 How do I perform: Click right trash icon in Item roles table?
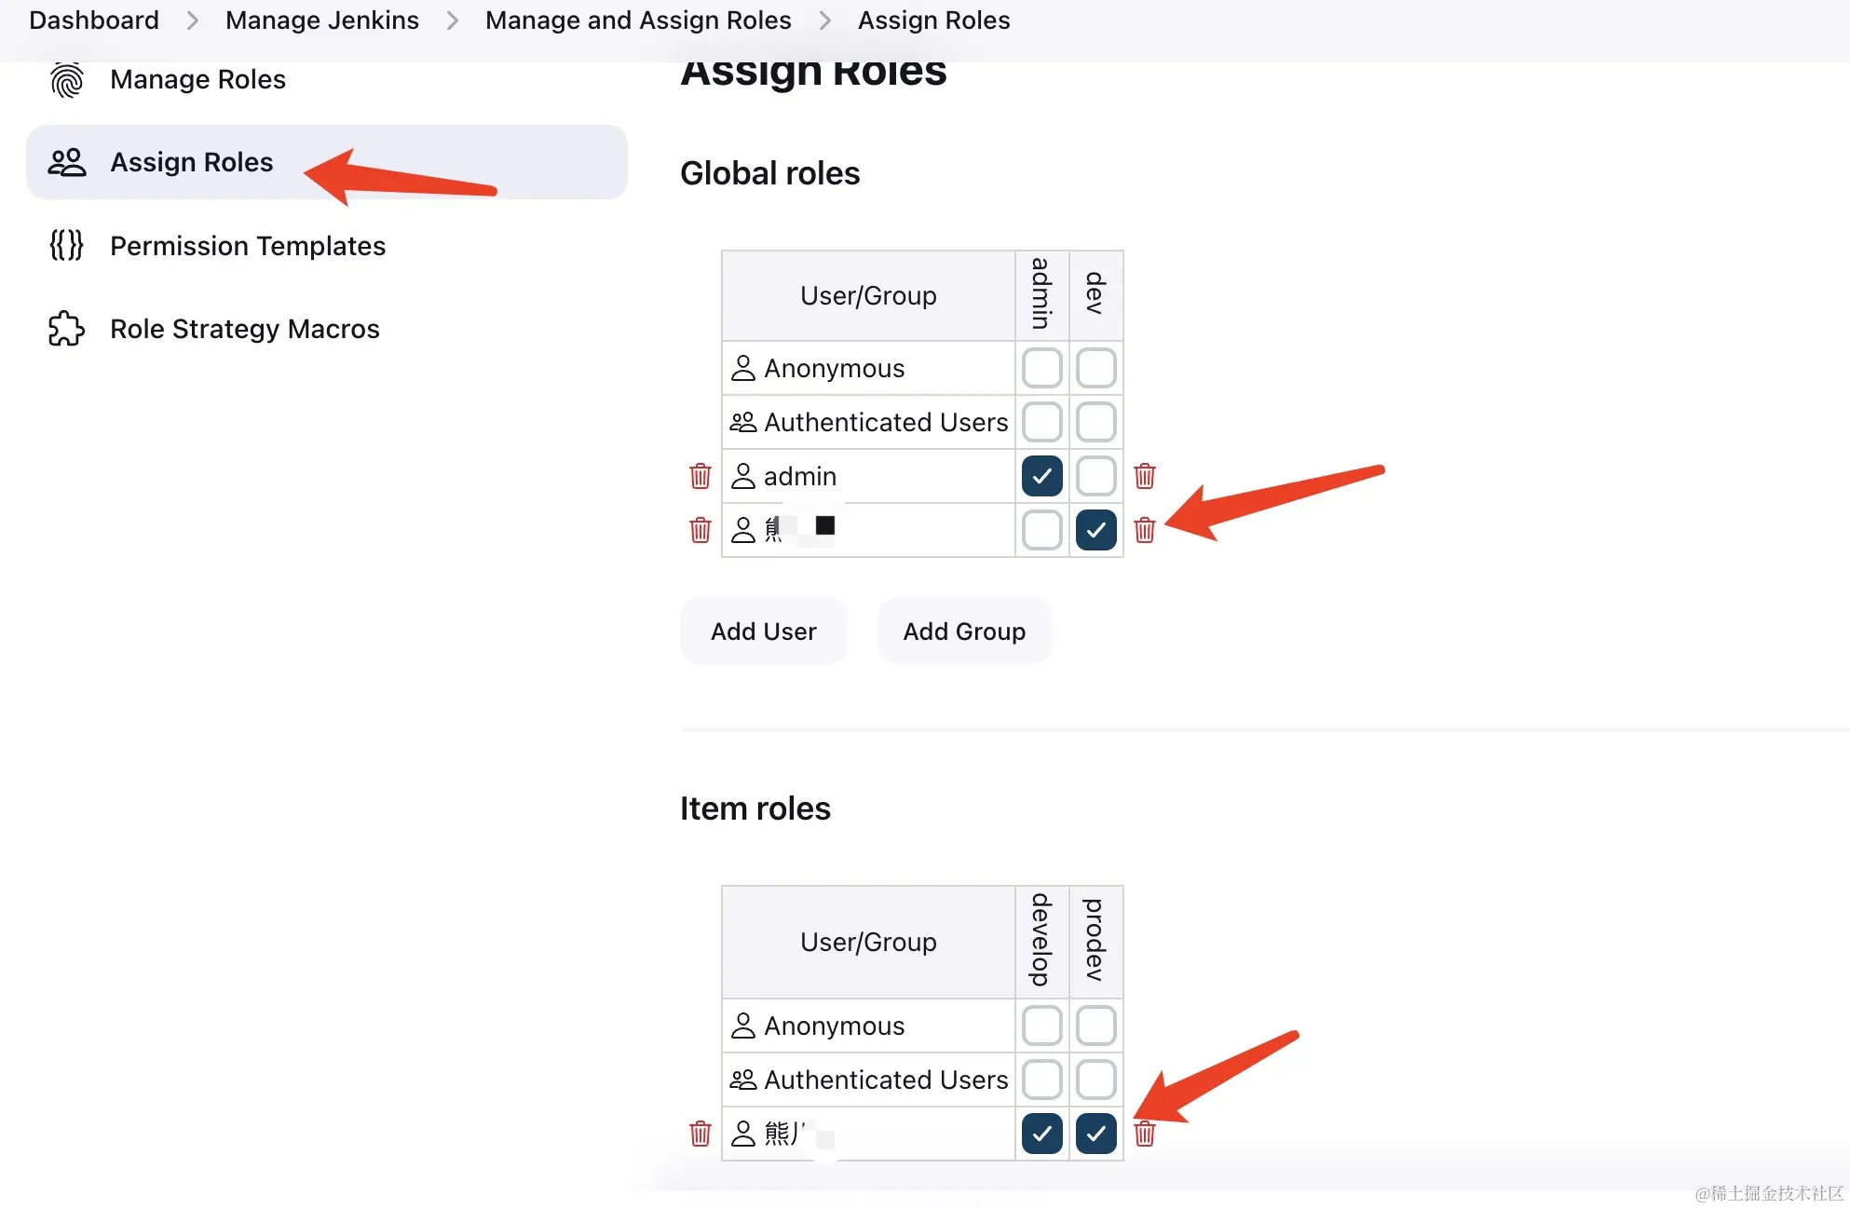(1145, 1134)
